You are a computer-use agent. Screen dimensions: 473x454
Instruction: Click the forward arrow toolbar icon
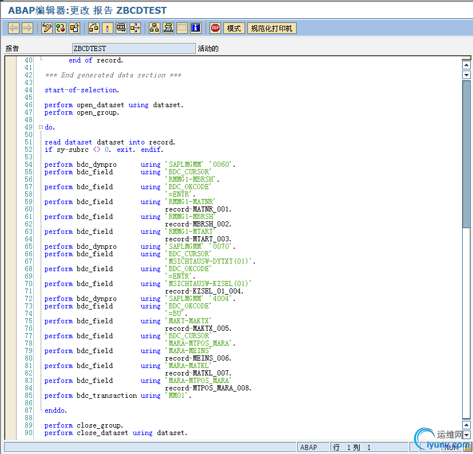point(27,28)
